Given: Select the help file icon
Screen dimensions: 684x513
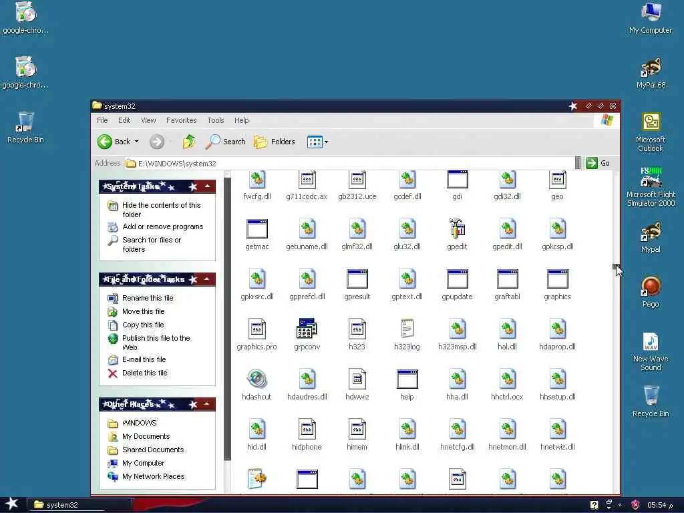Looking at the screenshot, I should 407,379.
